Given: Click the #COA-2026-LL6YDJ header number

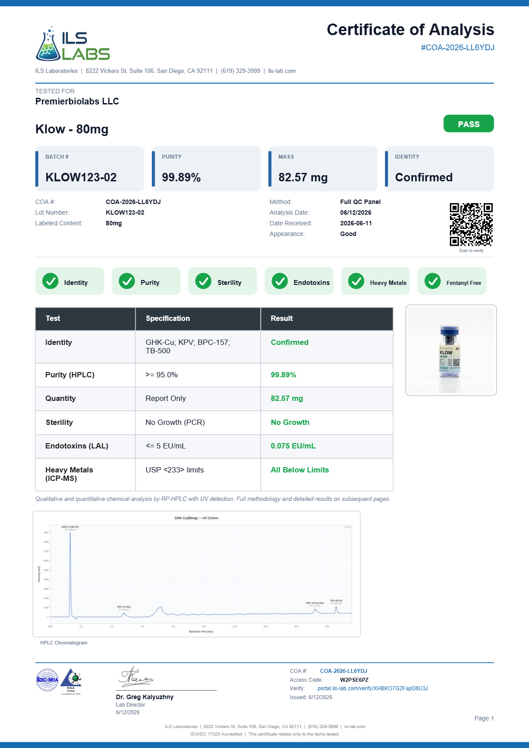Looking at the screenshot, I should pos(457,48).
